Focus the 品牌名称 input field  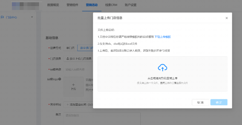78,69
